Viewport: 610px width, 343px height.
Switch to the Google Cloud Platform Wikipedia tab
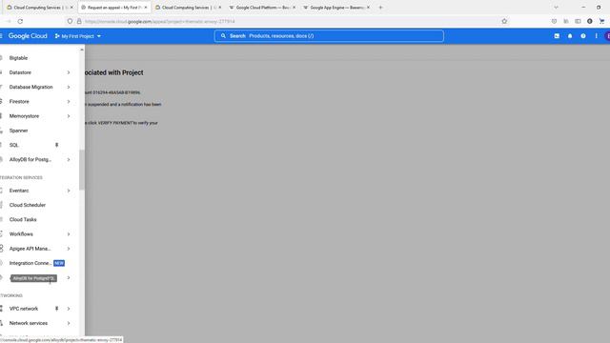[x=262, y=8]
